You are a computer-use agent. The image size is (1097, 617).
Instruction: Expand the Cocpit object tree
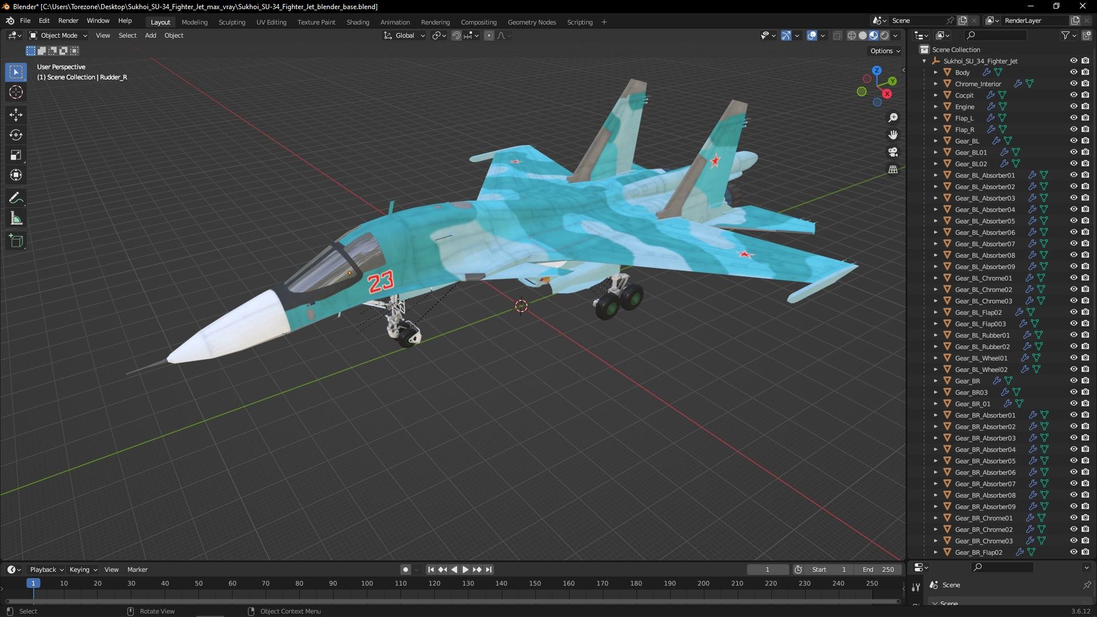pos(936,95)
